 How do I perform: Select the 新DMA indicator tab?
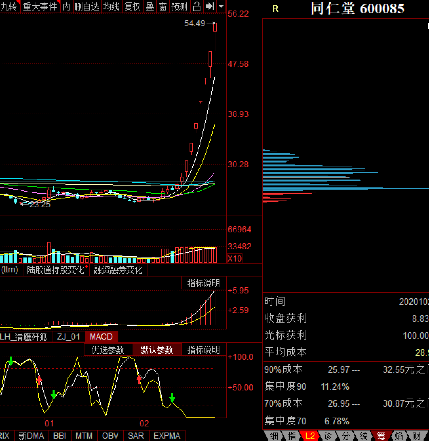31,436
